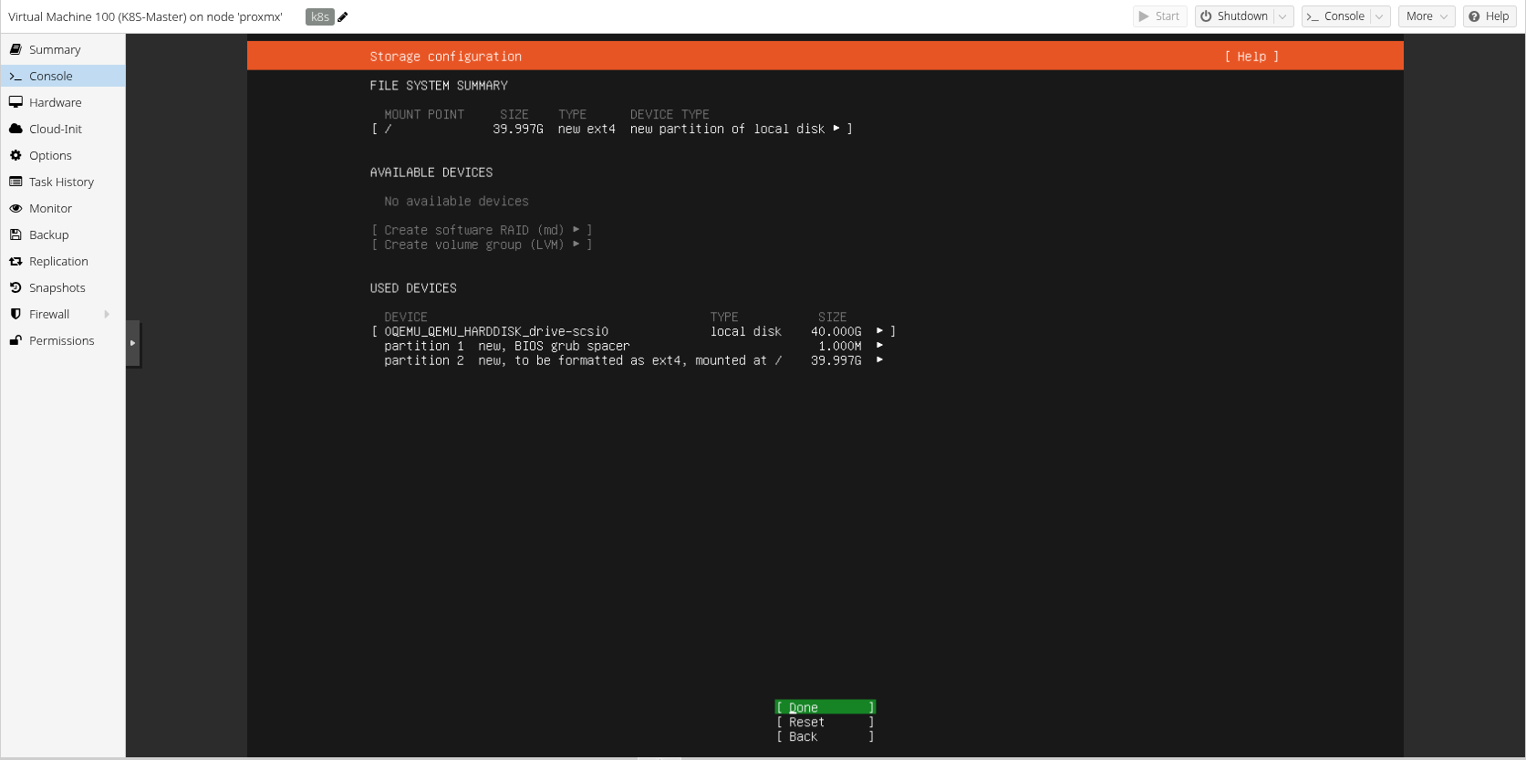Click the Replication arrows icon
Image resolution: width=1526 pixels, height=760 pixels.
(16, 261)
